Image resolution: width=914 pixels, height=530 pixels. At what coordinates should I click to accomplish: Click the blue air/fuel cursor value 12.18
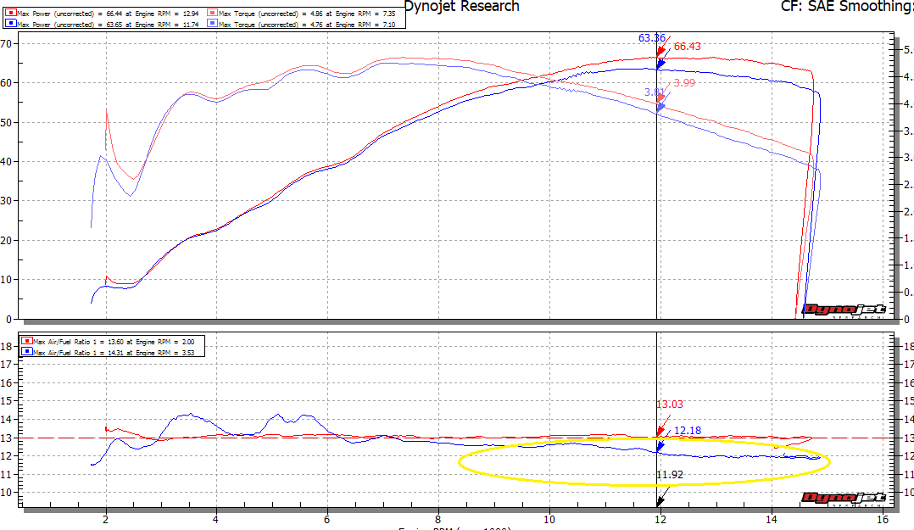[688, 431]
